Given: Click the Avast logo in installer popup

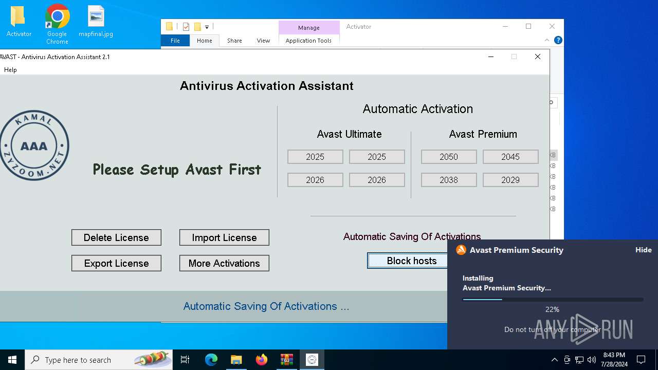Looking at the screenshot, I should click(x=461, y=250).
